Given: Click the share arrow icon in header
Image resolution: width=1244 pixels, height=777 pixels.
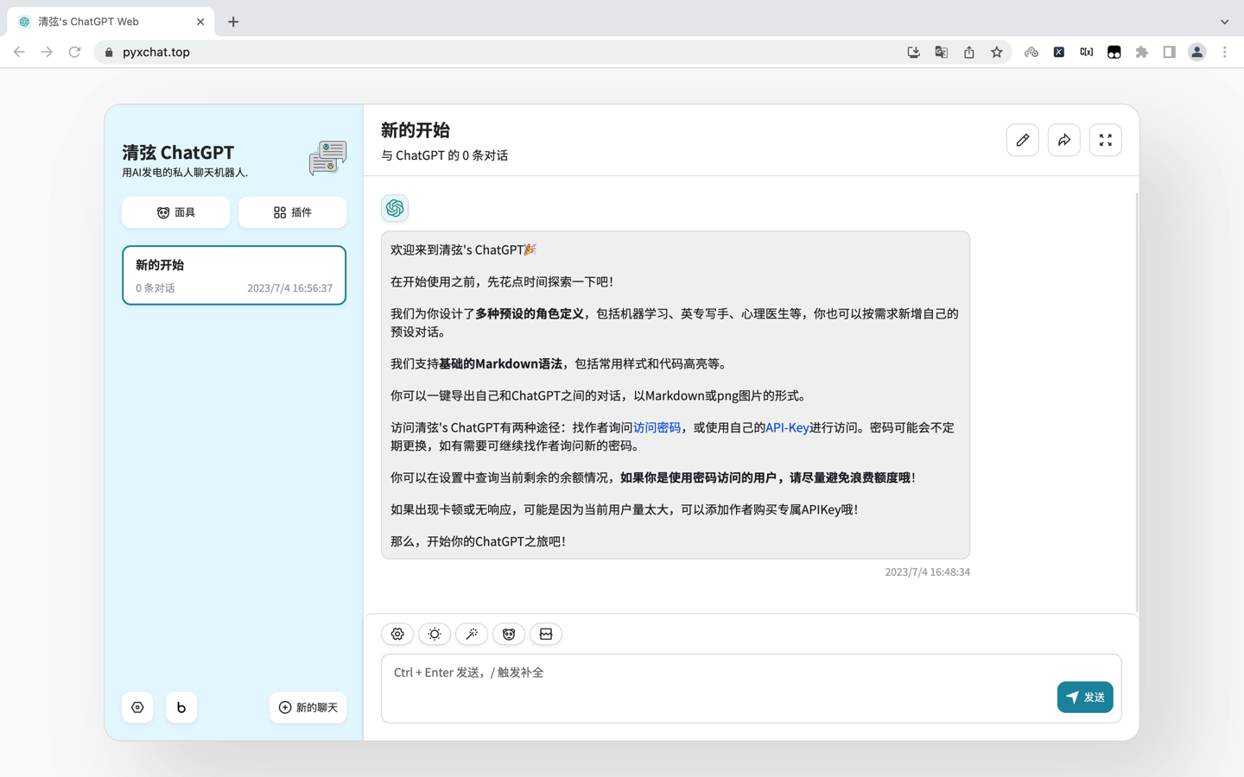Looking at the screenshot, I should click(x=1064, y=140).
